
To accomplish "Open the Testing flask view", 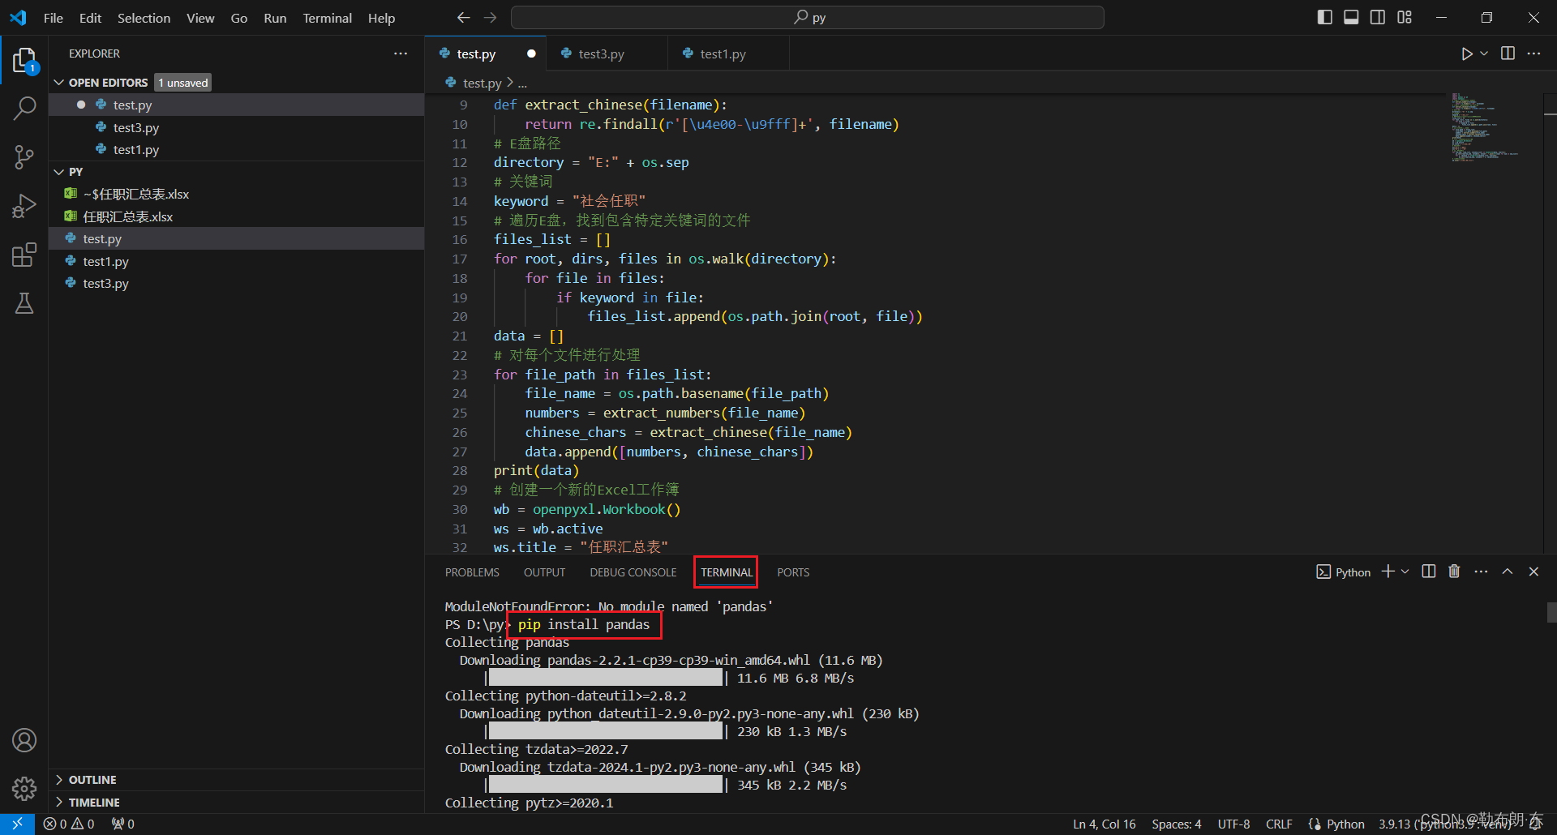I will (24, 303).
